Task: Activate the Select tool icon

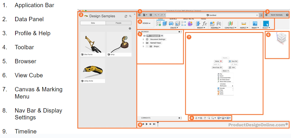Action: tap(266, 23)
